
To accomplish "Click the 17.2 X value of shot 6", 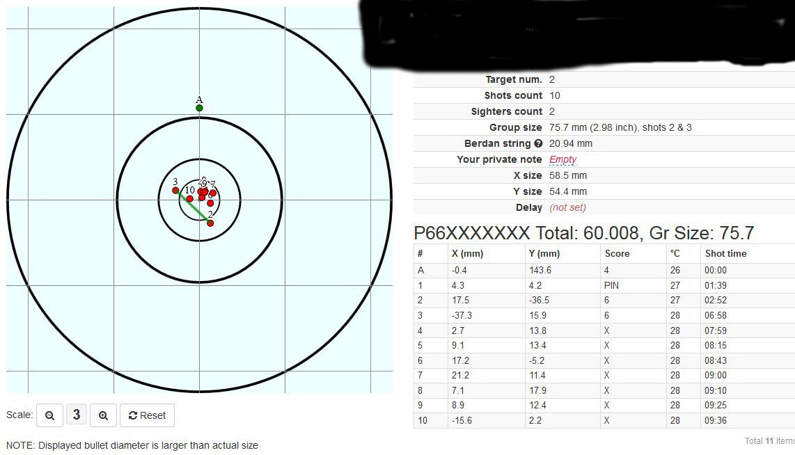I will (x=460, y=361).
